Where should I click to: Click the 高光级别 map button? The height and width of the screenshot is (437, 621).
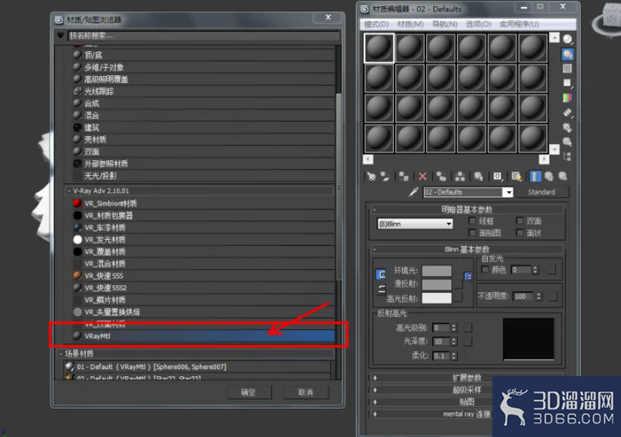click(468, 328)
